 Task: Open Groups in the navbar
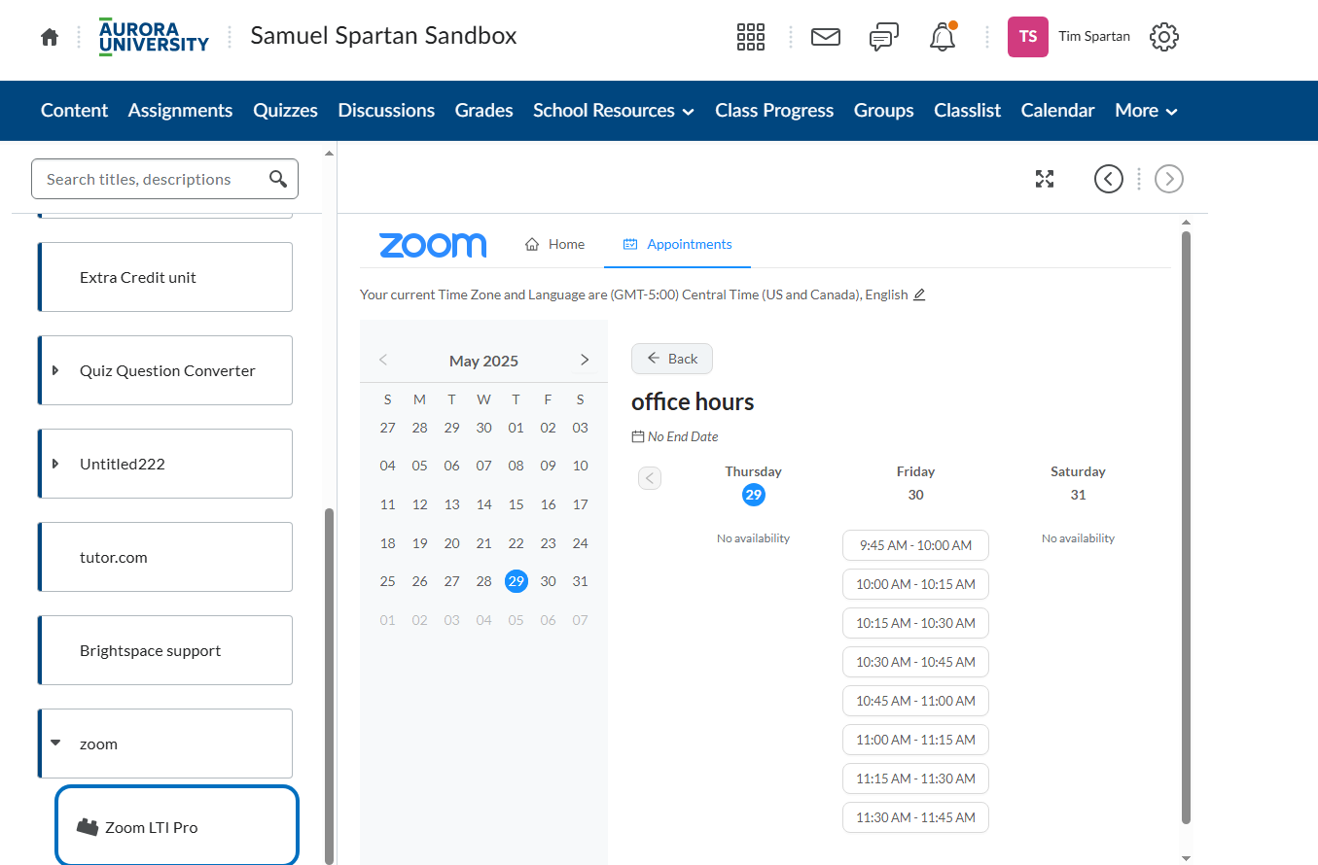coord(883,111)
